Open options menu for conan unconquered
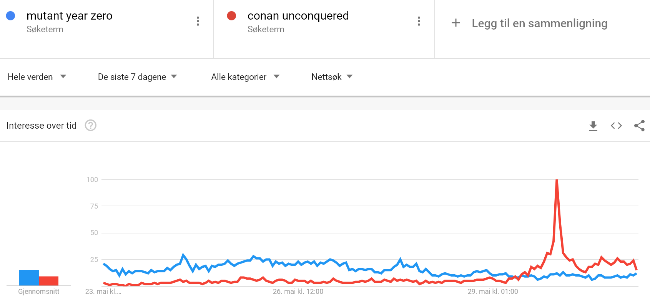650x300 pixels. [x=419, y=21]
